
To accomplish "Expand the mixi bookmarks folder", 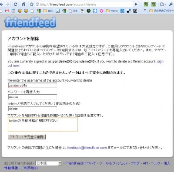I will 48,11.
